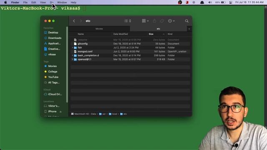Switch to the Movies tab
Screen dimensions: 267x150
pos(99,29)
